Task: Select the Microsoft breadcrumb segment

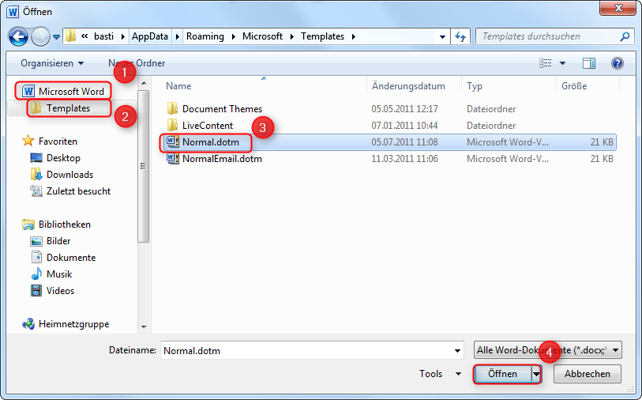Action: point(262,36)
